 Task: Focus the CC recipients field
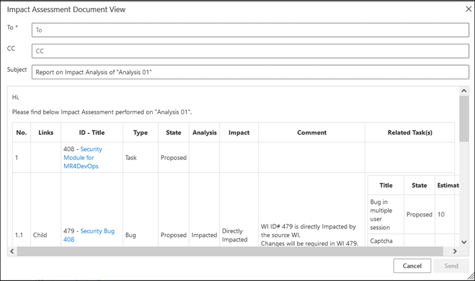pyautogui.click(x=250, y=51)
